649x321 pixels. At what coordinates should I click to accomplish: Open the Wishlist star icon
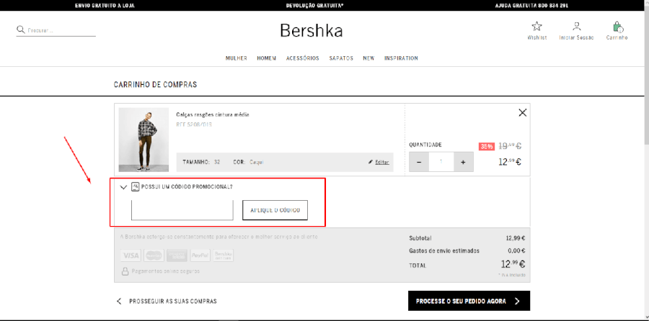point(537,27)
